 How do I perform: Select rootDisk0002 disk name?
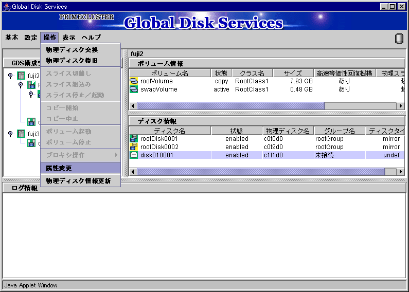tap(159, 147)
